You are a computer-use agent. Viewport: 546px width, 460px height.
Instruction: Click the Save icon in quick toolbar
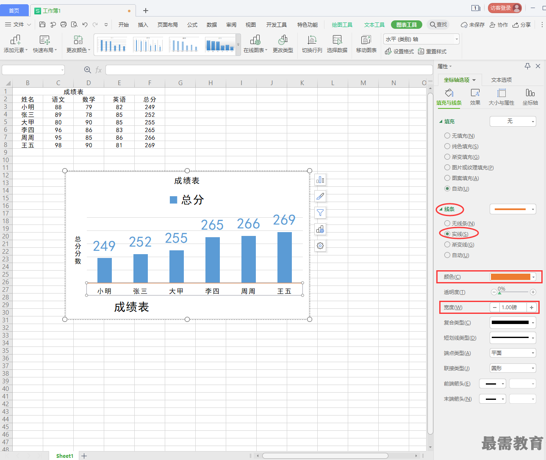42,25
